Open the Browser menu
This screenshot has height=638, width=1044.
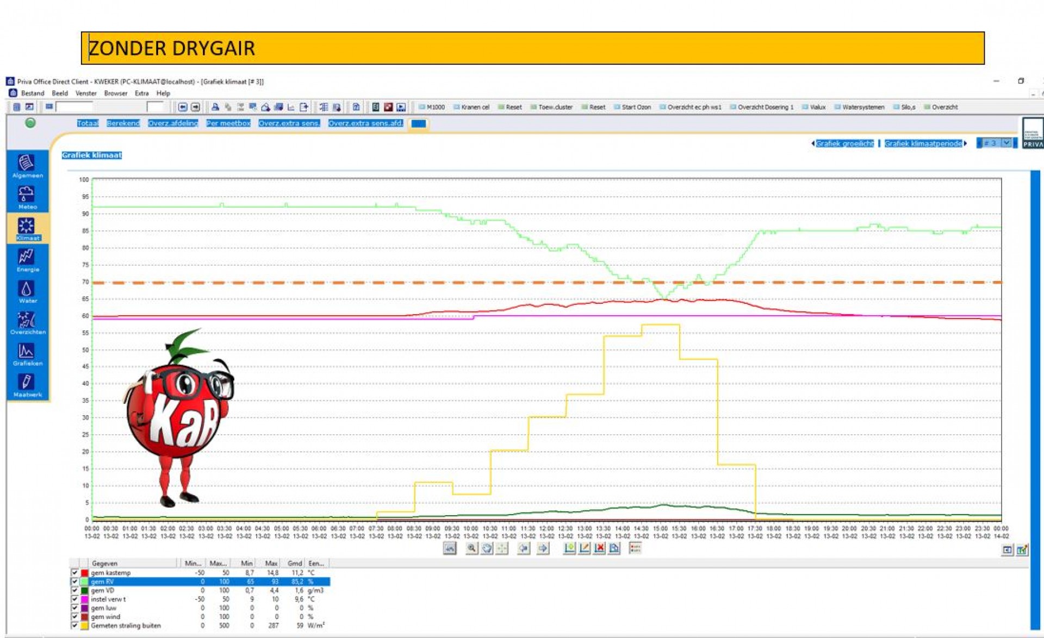(x=115, y=93)
